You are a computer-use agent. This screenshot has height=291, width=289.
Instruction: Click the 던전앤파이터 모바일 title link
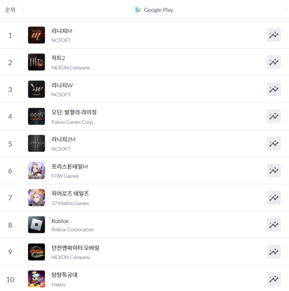pos(75,248)
